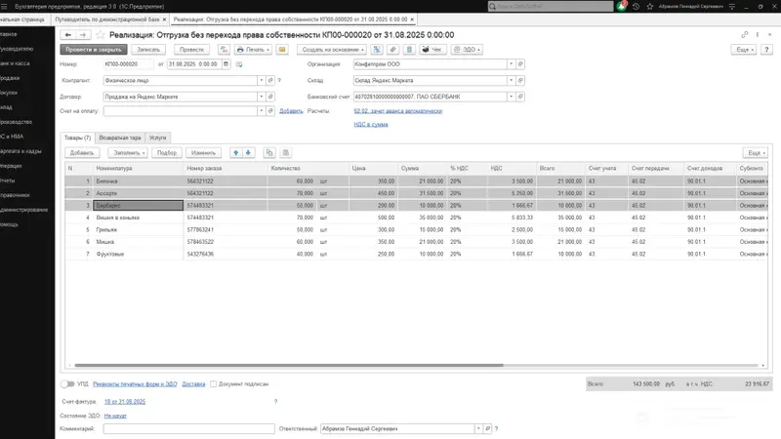Switch to the Возвратная тара tab

120,138
